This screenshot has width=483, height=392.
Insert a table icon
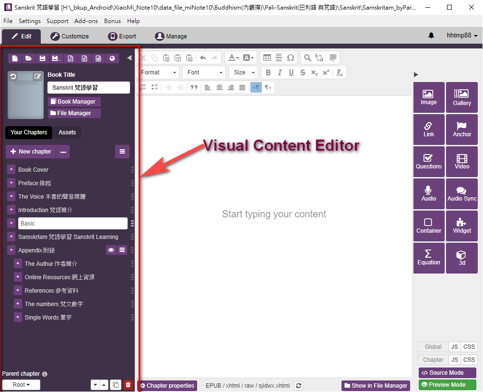pos(267,58)
